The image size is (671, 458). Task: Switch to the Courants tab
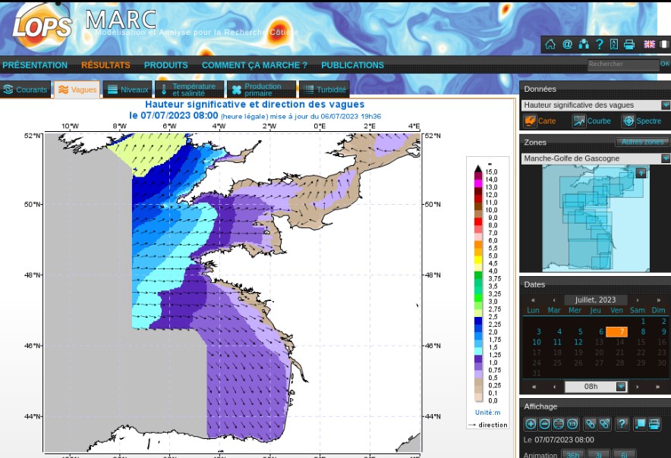(x=25, y=89)
